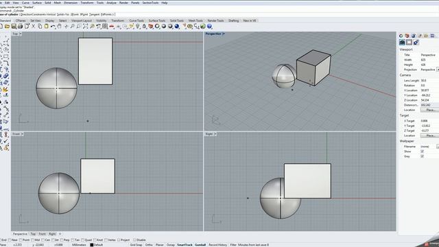Click the Layers panel icon in right panel
Screen dimensions: 439x247
(407, 36)
